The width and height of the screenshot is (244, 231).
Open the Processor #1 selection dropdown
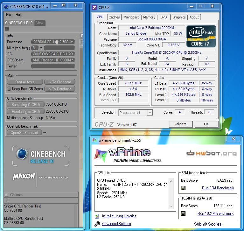point(136,113)
